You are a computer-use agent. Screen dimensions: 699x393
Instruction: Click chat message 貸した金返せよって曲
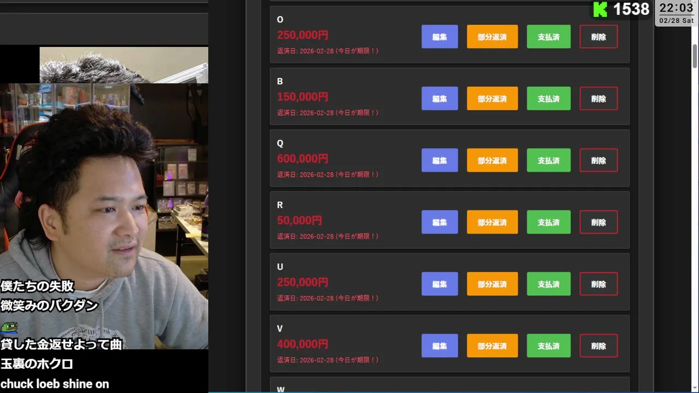[61, 344]
